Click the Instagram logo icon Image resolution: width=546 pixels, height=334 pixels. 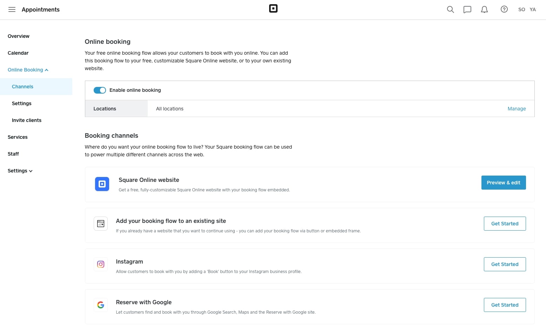100,264
